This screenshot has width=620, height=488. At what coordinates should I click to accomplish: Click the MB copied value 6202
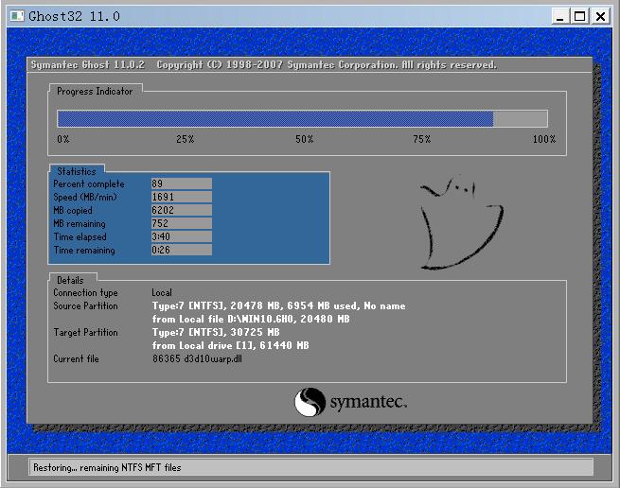coord(181,210)
